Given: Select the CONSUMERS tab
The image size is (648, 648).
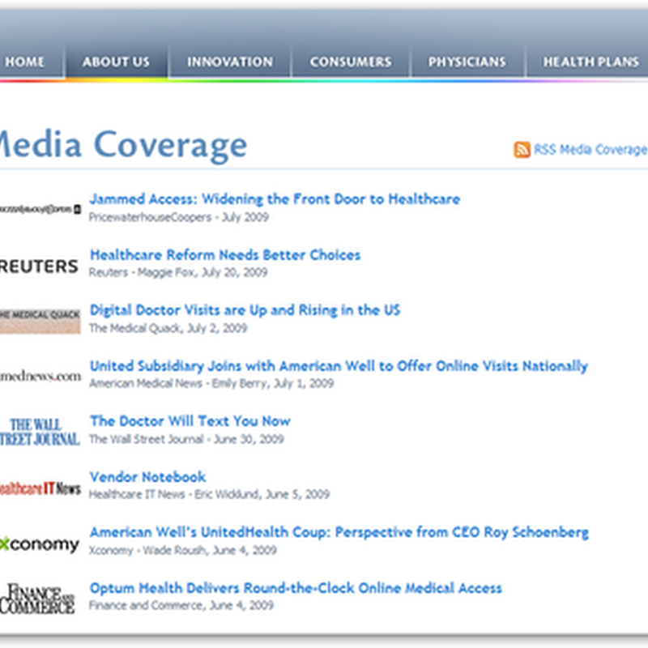Looking at the screenshot, I should pos(351,62).
